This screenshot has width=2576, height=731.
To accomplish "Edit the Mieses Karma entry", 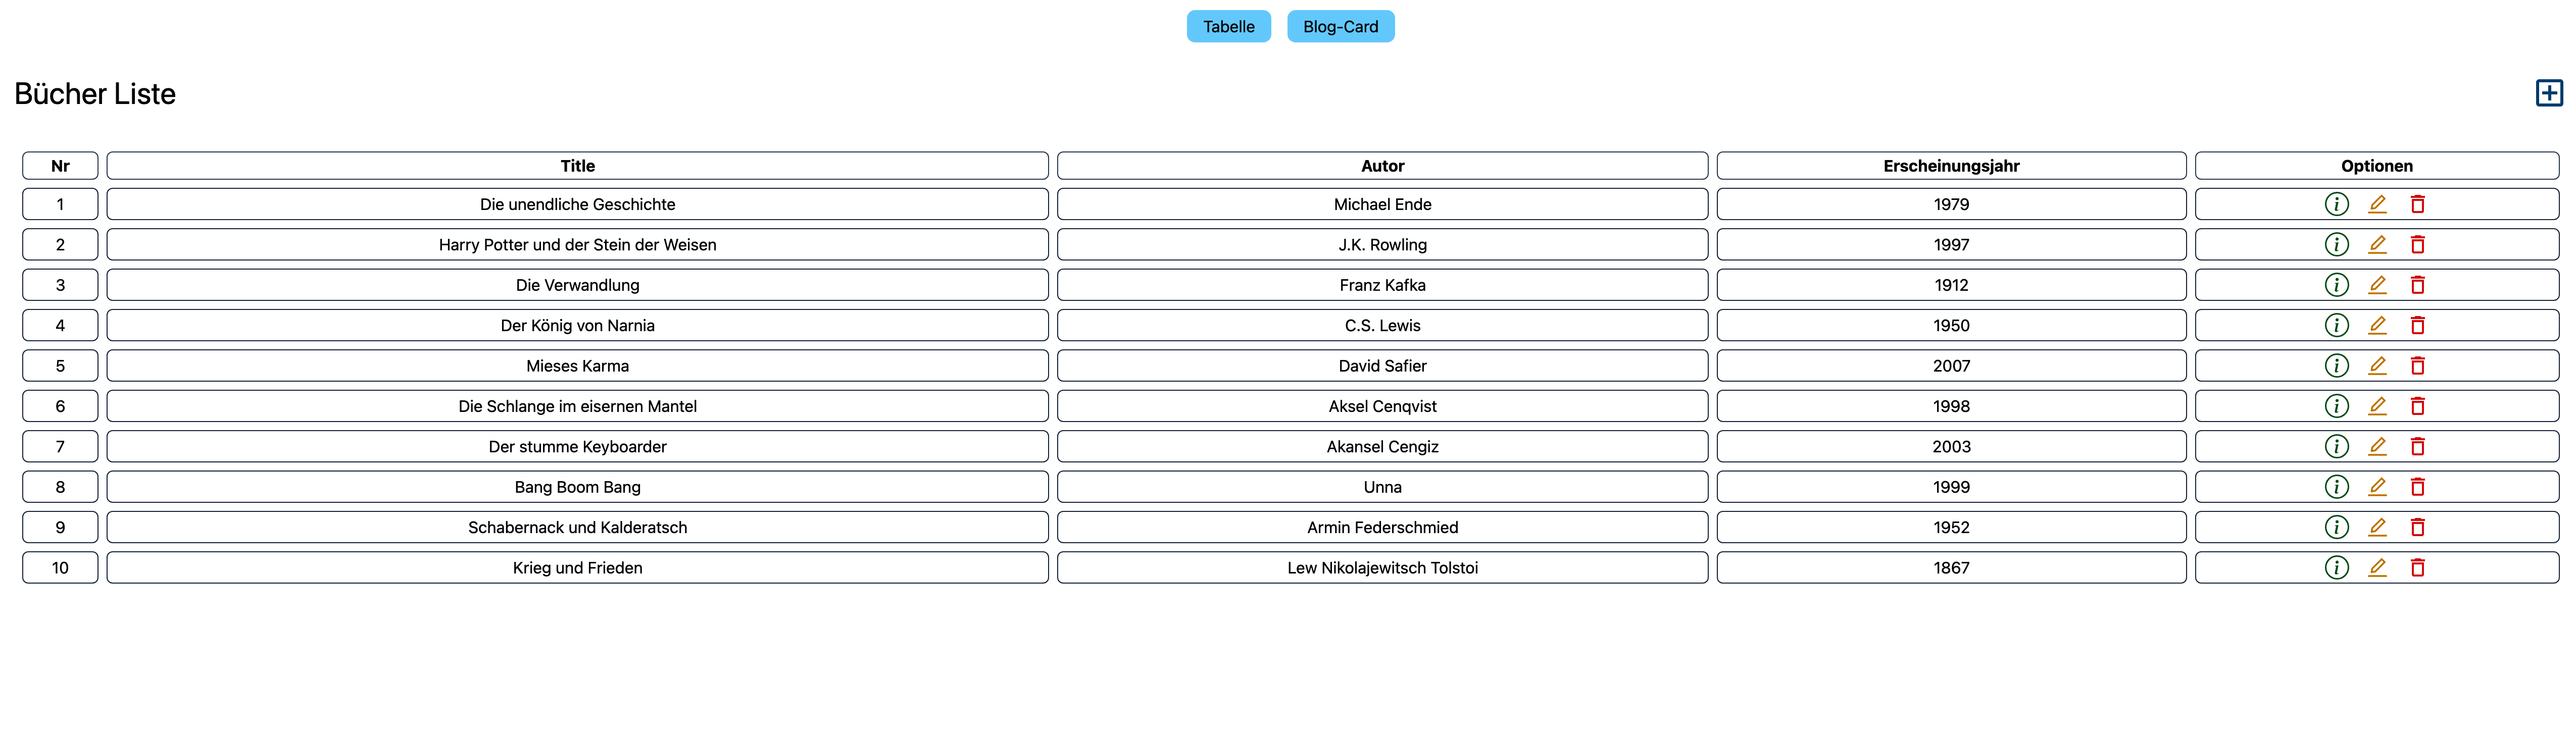I will pyautogui.click(x=2377, y=366).
